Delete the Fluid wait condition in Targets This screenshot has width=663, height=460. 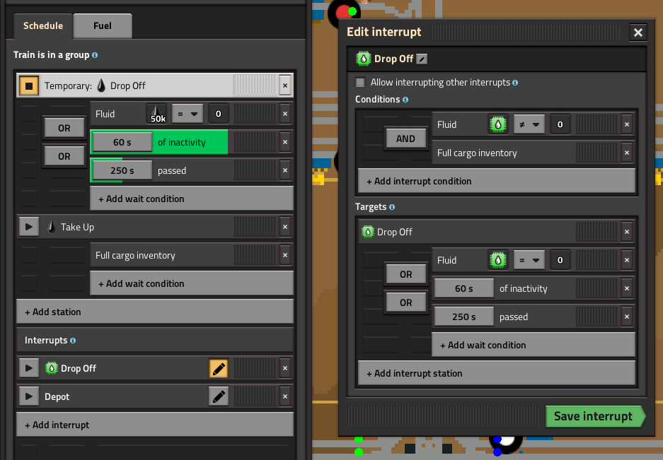627,260
